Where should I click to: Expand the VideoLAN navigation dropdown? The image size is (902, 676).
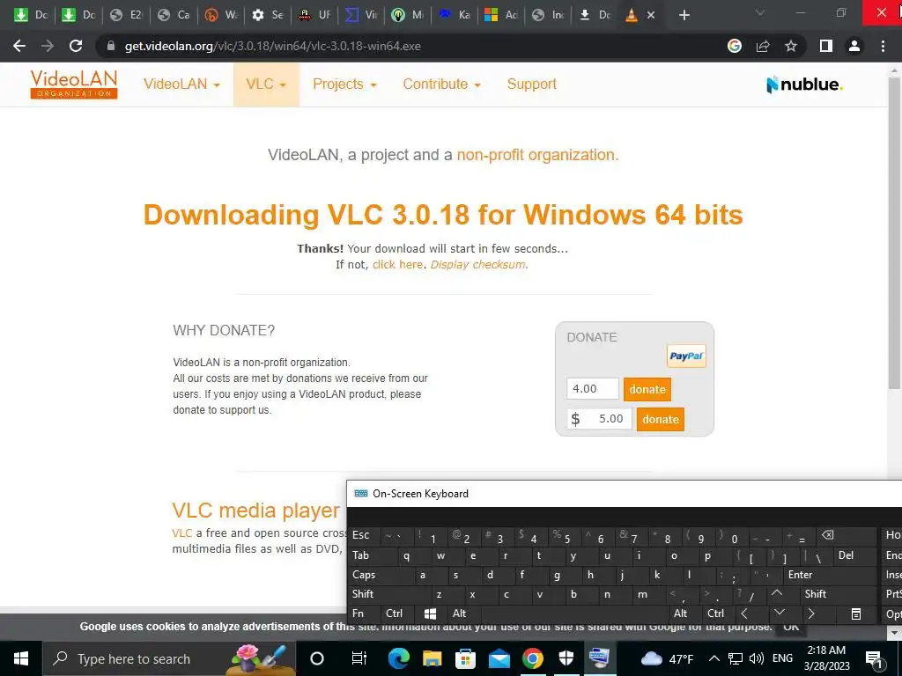(181, 84)
